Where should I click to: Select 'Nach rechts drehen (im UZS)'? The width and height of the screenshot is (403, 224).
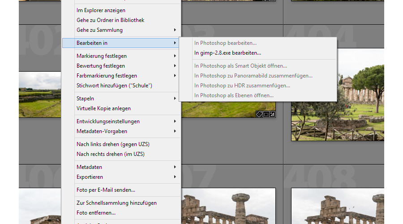110,154
